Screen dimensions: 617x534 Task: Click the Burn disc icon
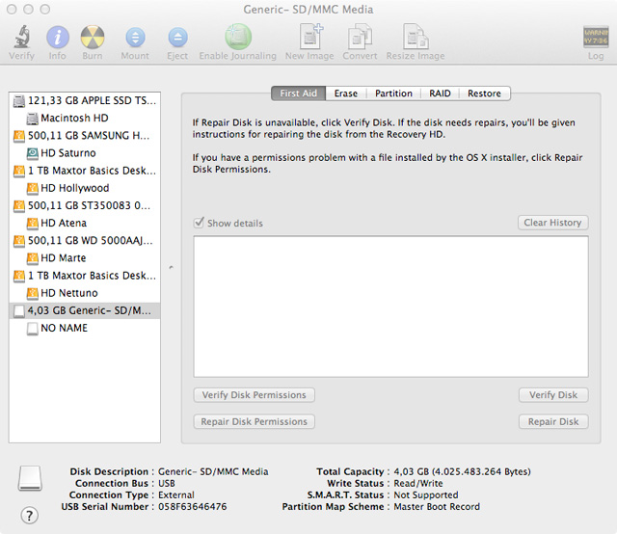click(93, 38)
